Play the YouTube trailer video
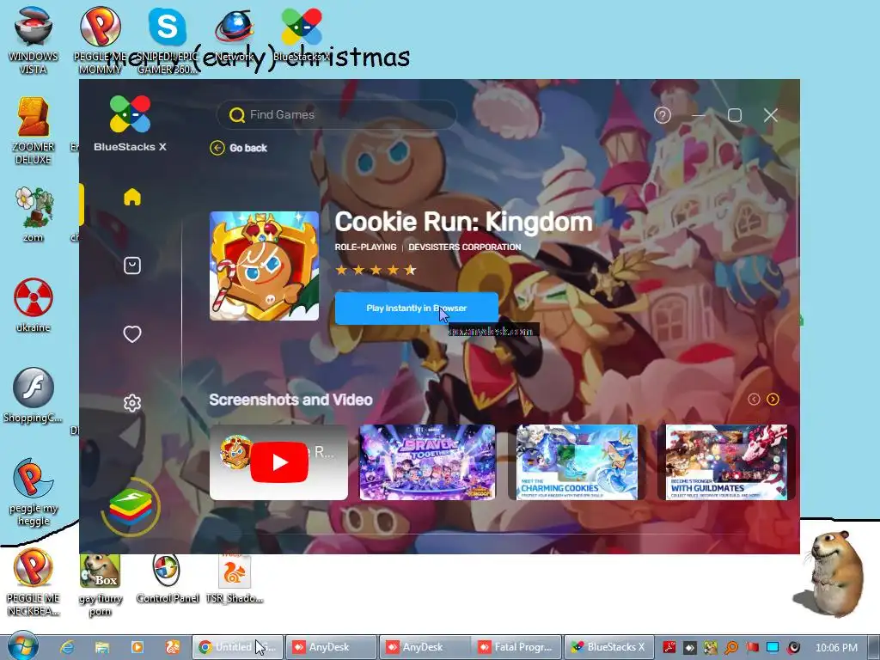Viewport: 880px width, 660px height. [x=279, y=461]
